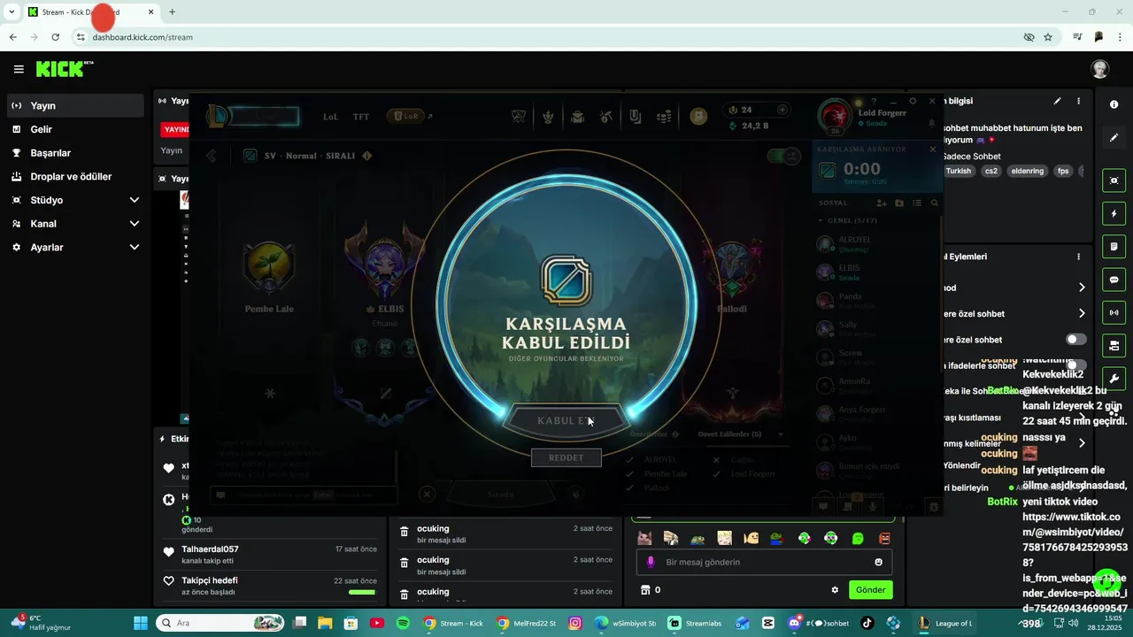This screenshot has height=637, width=1133.
Task: Click the broadcast signal icon in rail
Action: (x=1114, y=312)
